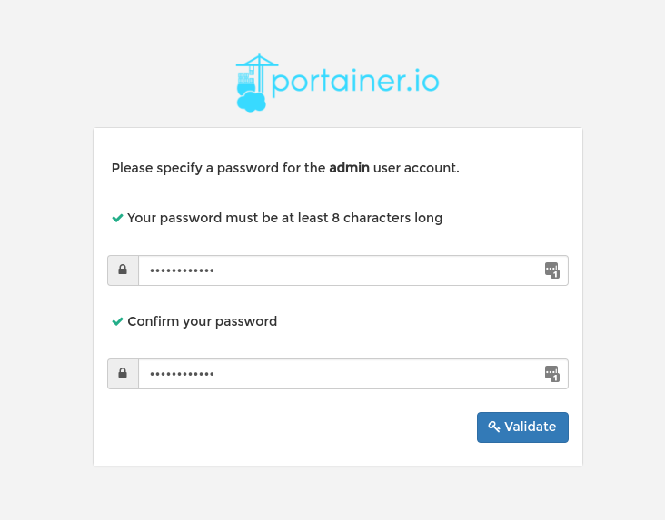The image size is (665, 520).
Task: Click the masked dots in the first password field
Action: [x=182, y=270]
